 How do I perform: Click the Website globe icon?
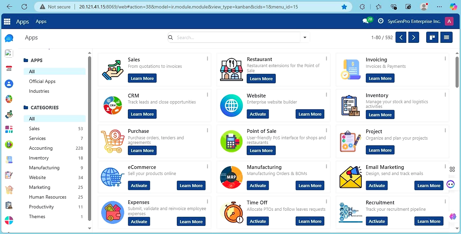point(232,105)
